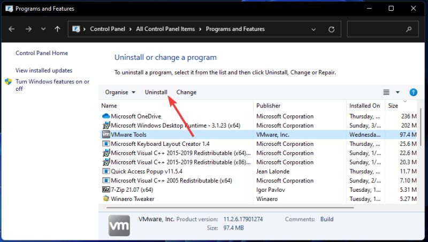The image size is (428, 242).
Task: Click the Build comments value
Action: point(327,220)
